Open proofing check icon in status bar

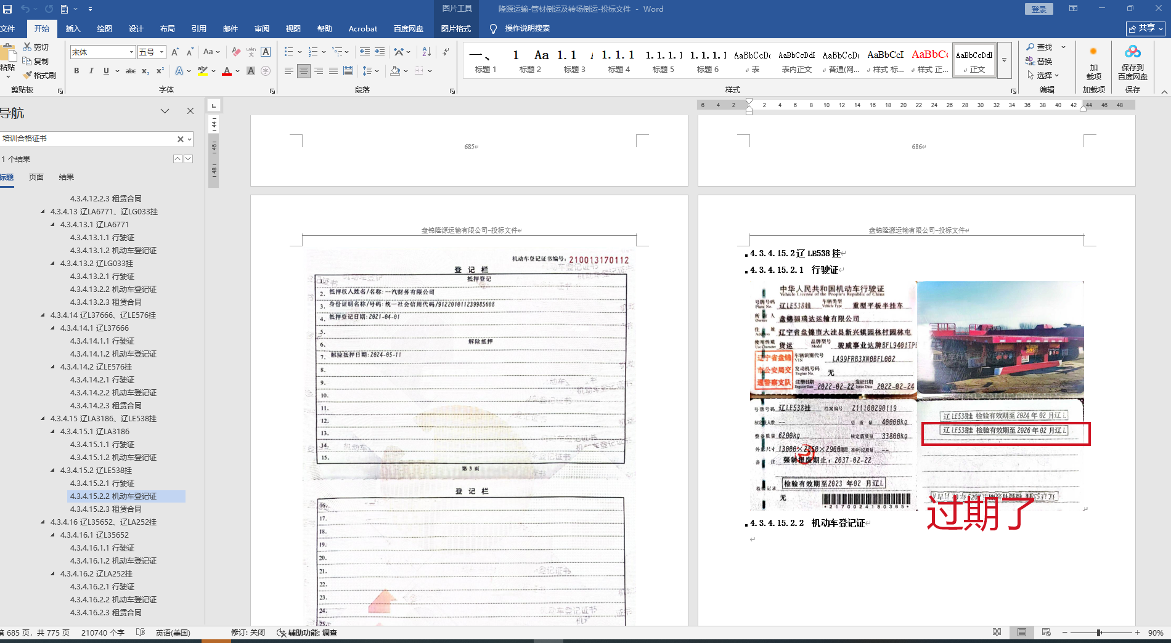[x=141, y=633]
